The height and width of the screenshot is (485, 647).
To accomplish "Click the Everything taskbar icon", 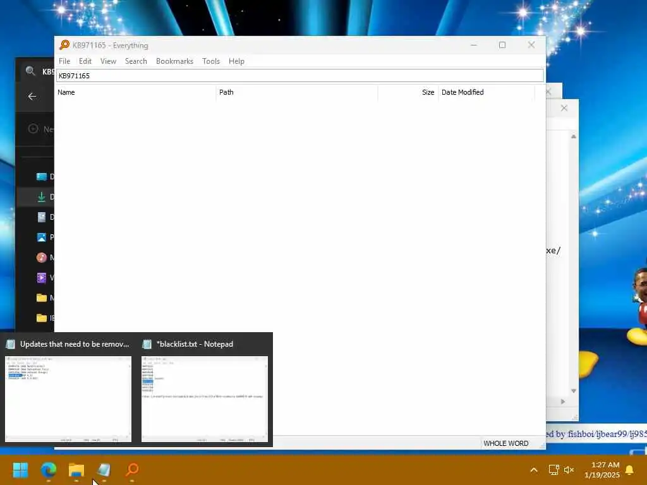I will click(132, 469).
